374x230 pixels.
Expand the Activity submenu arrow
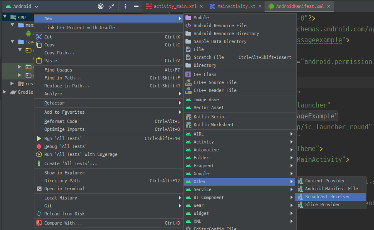click(x=291, y=142)
